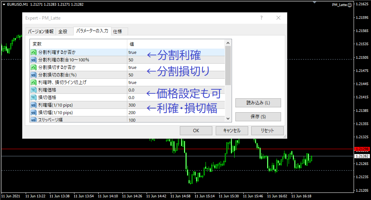371x200 pixels.
Task: Click the 値 column header
Action: pos(176,44)
